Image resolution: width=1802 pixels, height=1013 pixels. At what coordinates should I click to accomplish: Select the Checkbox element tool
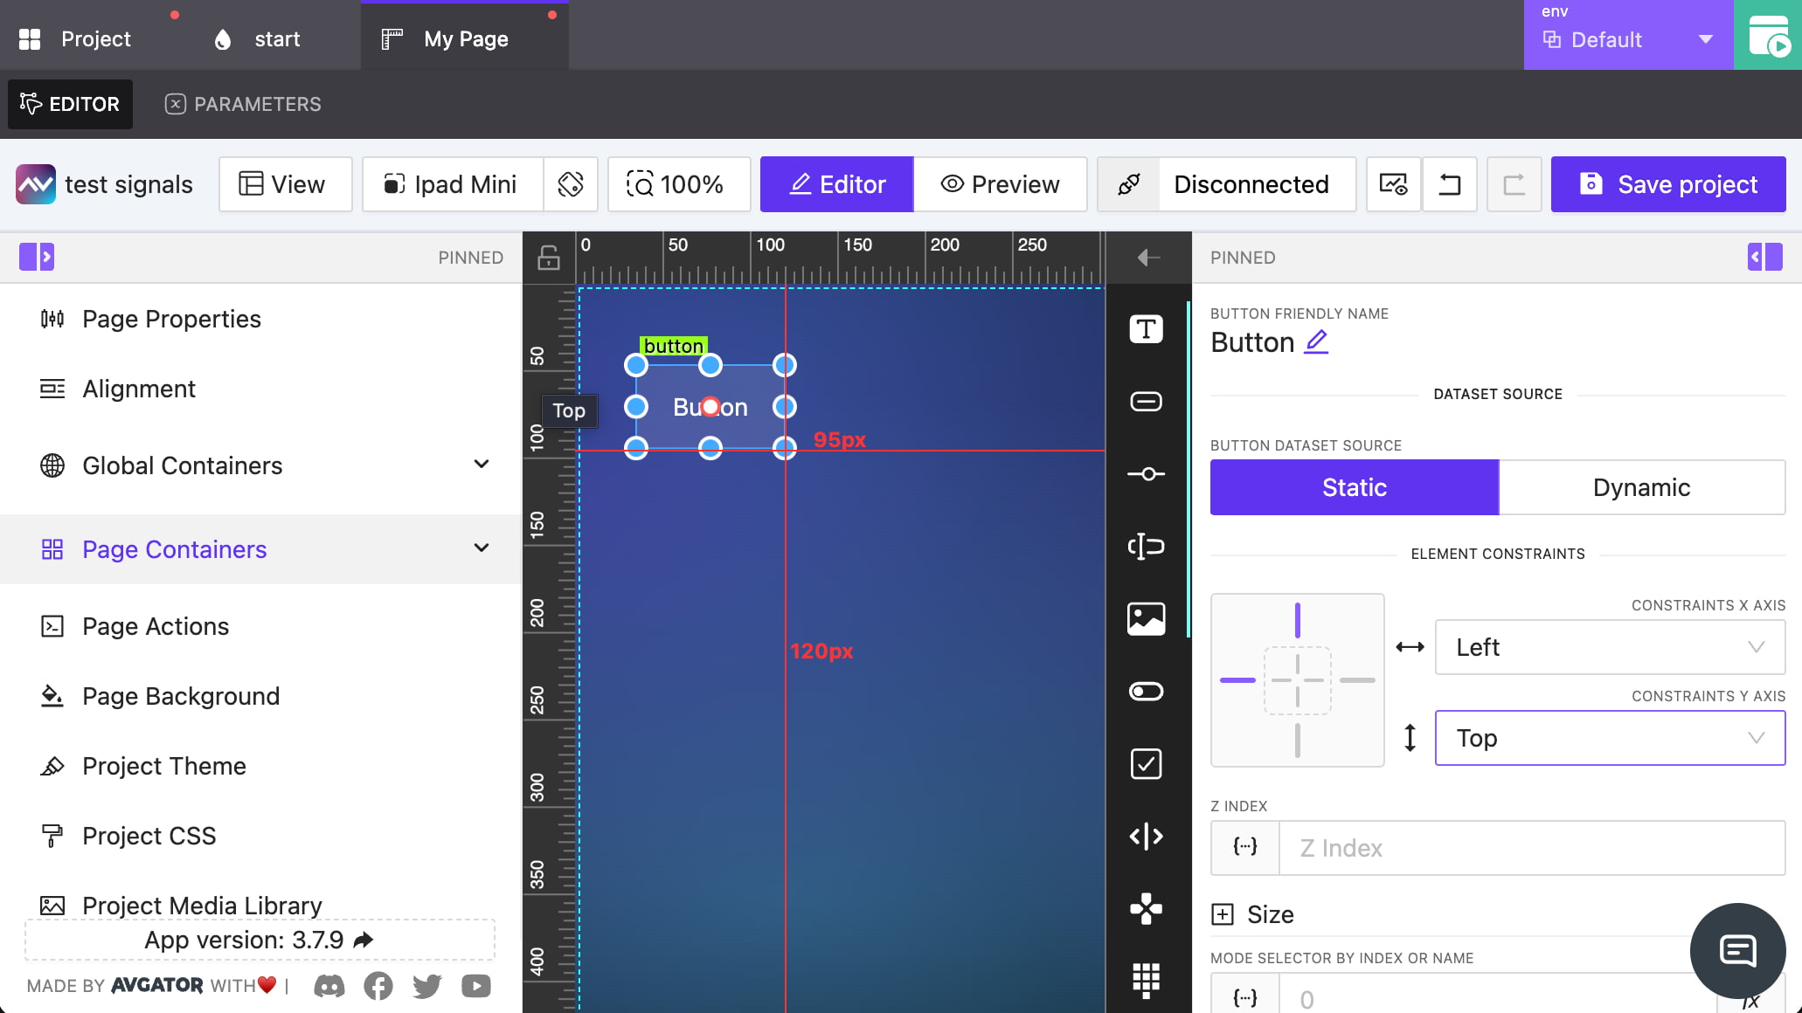point(1146,764)
